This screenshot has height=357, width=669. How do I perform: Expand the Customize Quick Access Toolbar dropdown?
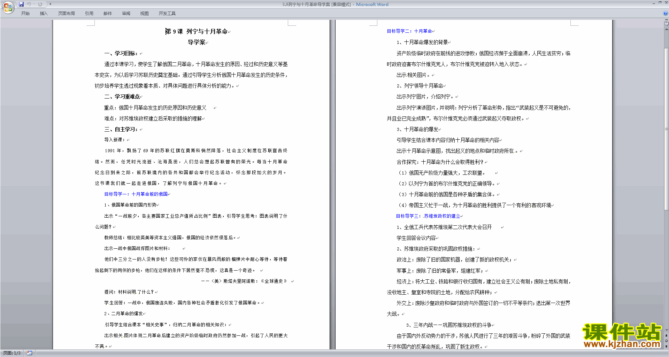tap(50, 4)
